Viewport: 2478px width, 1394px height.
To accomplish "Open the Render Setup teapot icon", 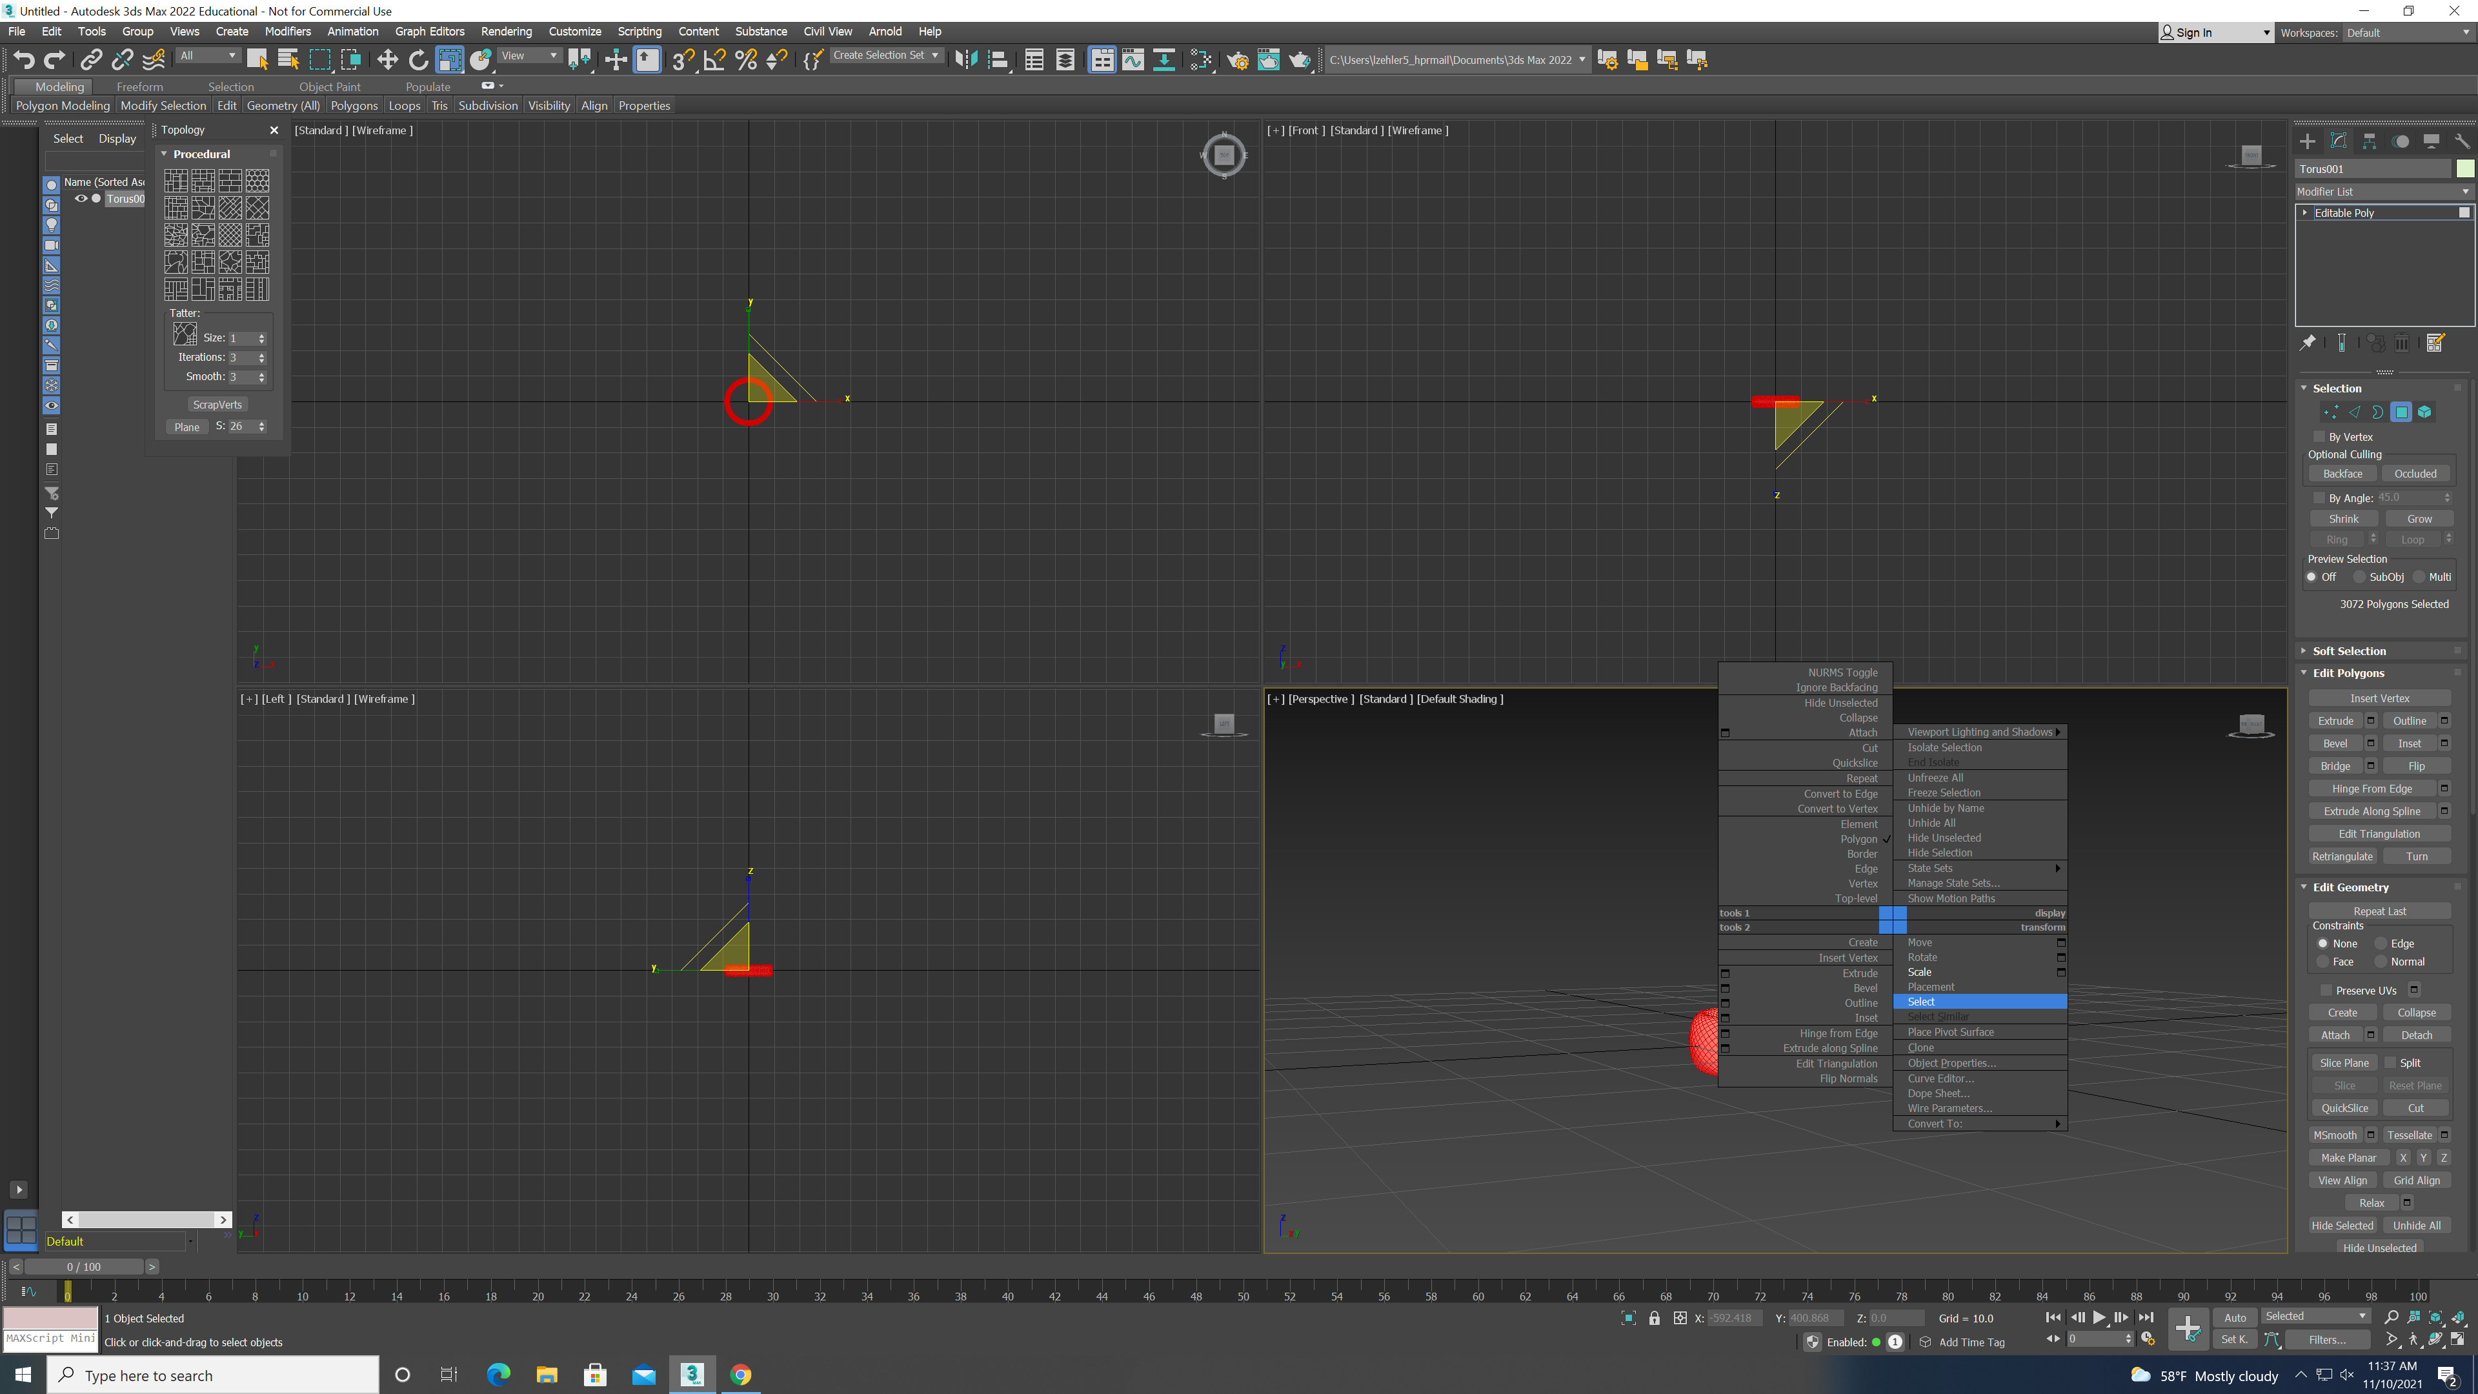I will coord(1237,59).
